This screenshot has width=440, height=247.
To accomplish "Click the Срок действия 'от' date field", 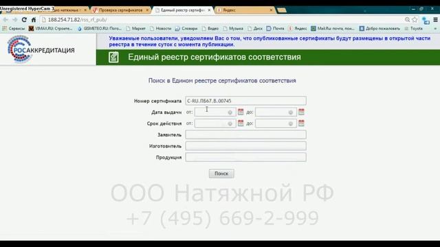I will click(x=215, y=123).
